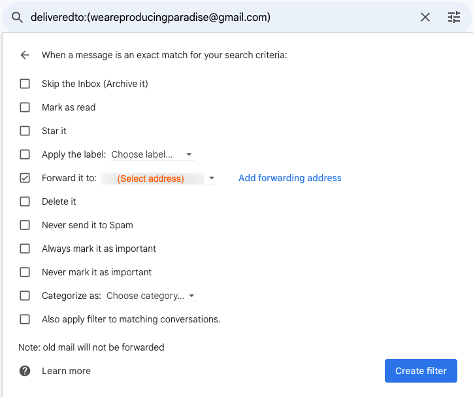Check the Delete it option

25,201
